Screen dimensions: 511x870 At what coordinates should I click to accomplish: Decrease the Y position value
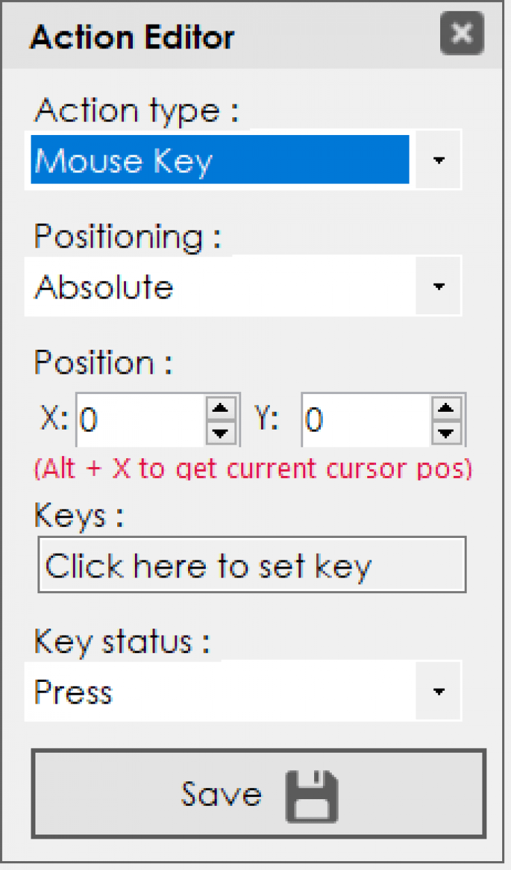(446, 432)
